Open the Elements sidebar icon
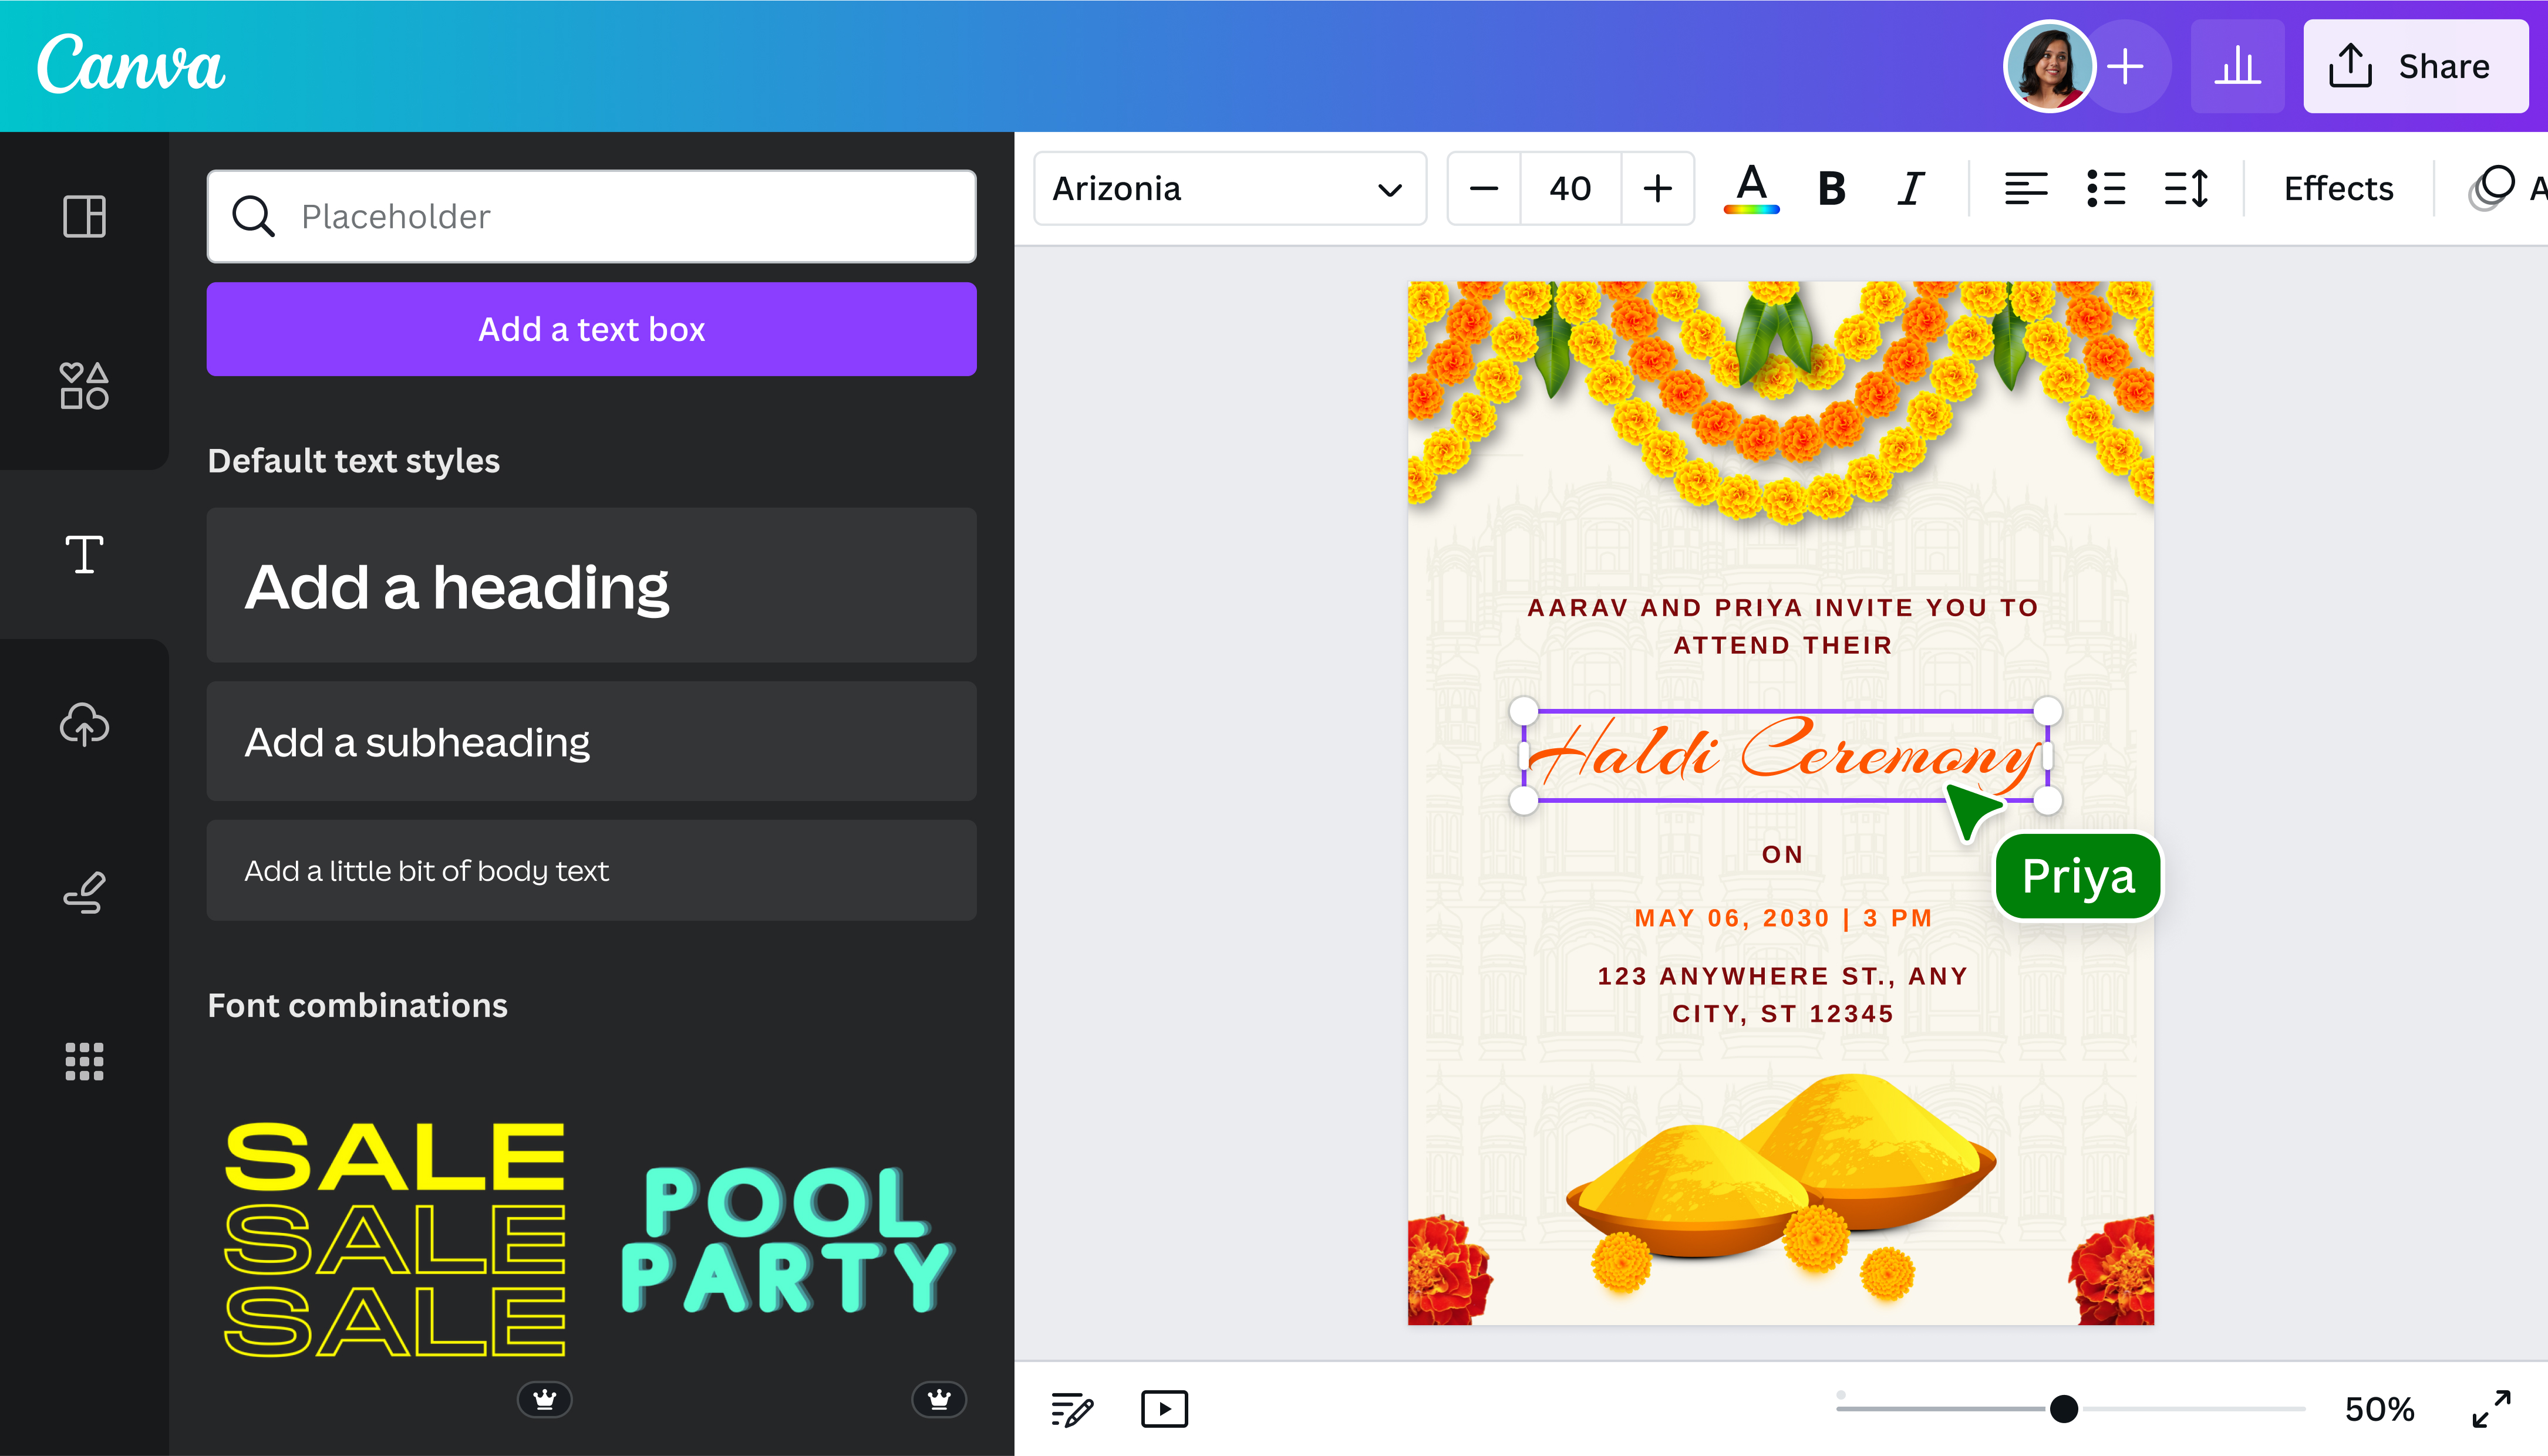The image size is (2548, 1456). tap(84, 385)
